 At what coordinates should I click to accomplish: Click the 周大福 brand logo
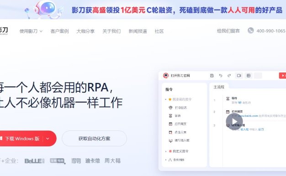coord(112,160)
